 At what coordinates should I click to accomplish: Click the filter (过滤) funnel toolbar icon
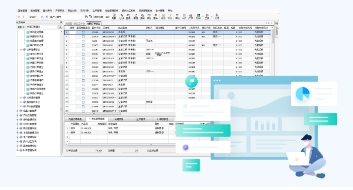pyautogui.click(x=122, y=16)
